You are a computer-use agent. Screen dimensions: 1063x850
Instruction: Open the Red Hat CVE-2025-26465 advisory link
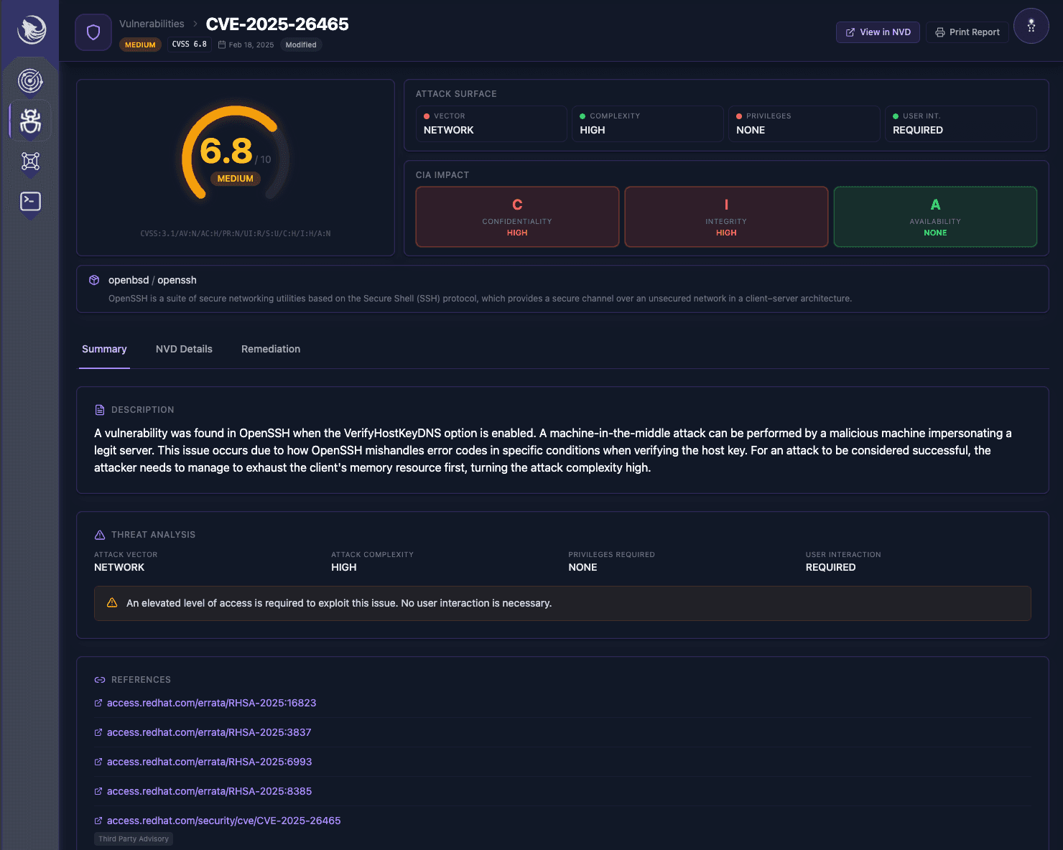223,821
